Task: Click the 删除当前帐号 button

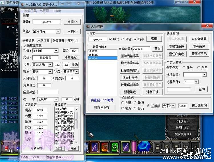Action: 130,56
